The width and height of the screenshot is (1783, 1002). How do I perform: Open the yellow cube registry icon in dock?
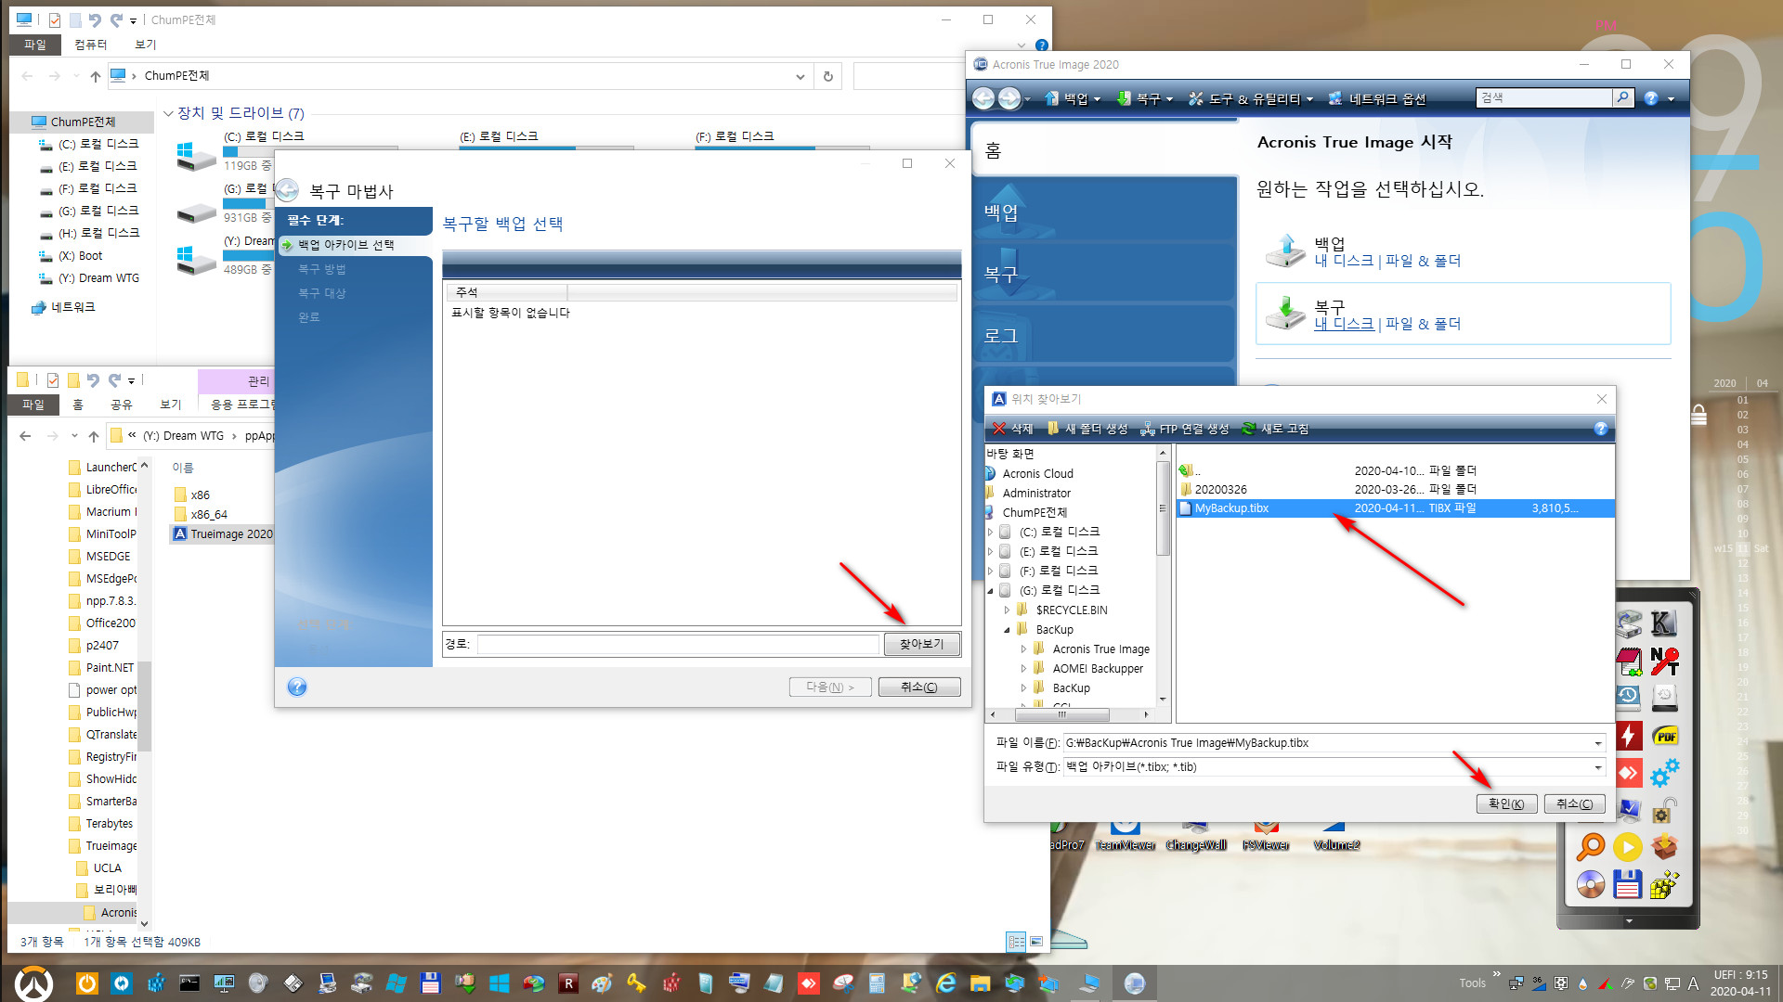coord(1664,884)
